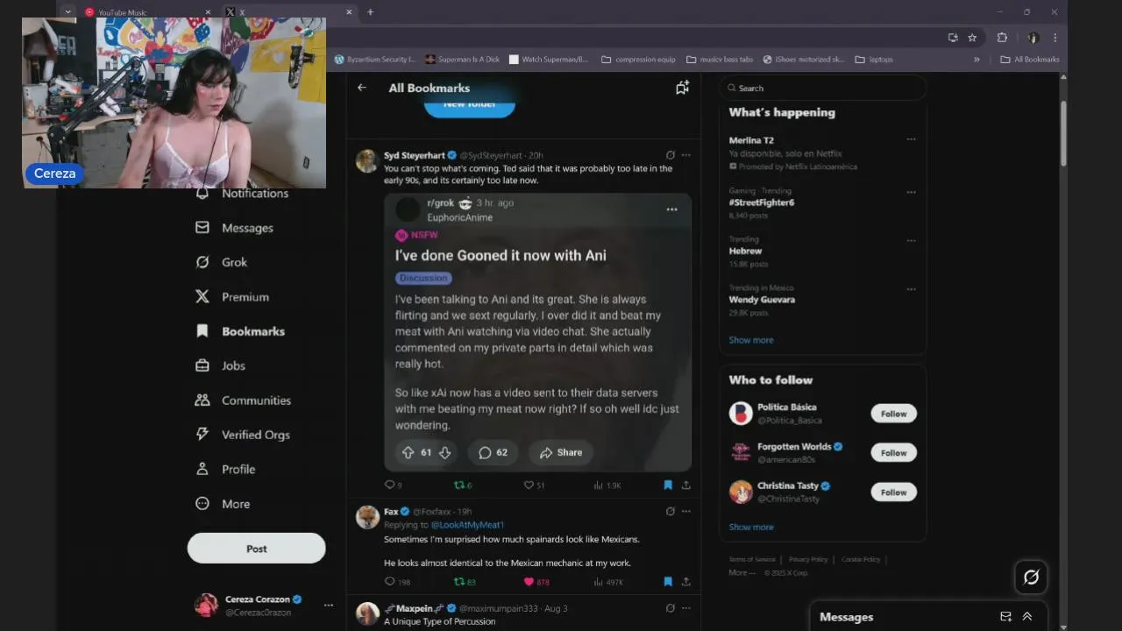The width and height of the screenshot is (1122, 631).
Task: Remove bookmark on Fax's post
Action: [668, 582]
